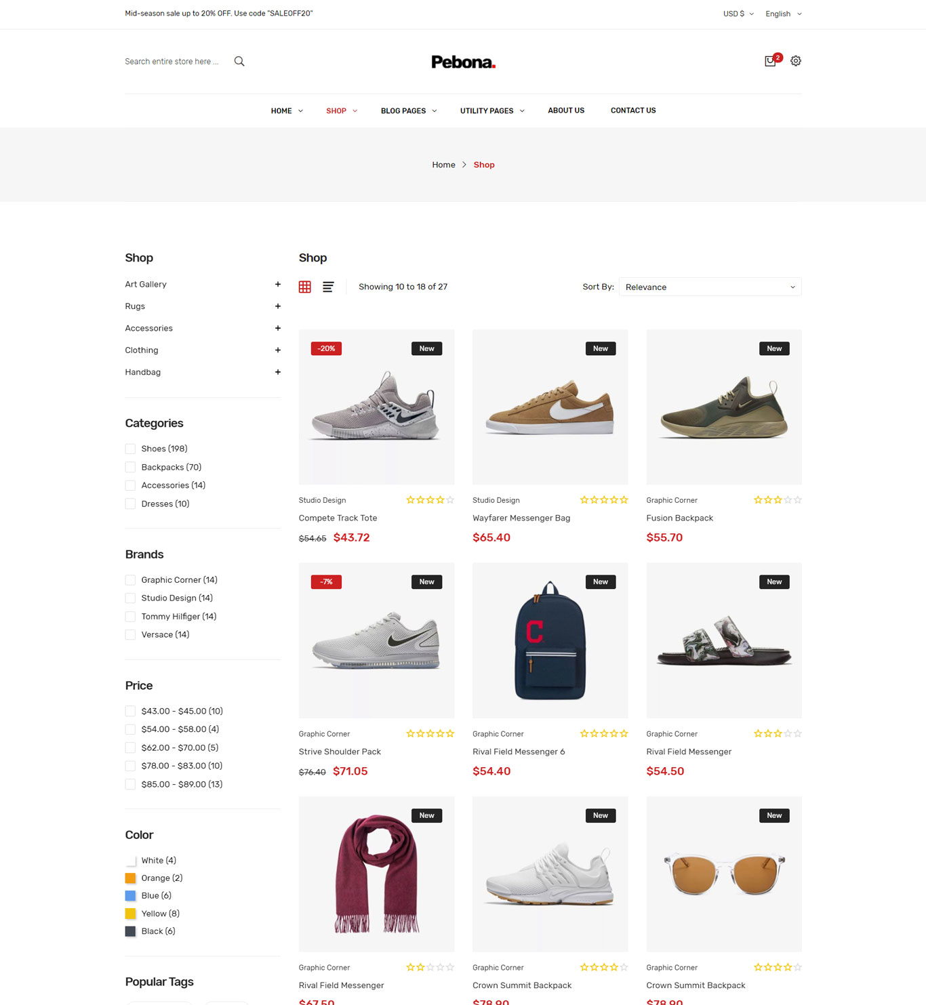Open the settings gear icon
The image size is (926, 1005).
796,61
